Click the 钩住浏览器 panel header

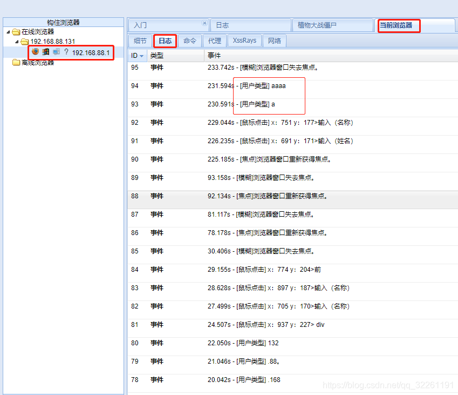pos(63,23)
